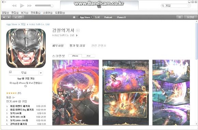Click the 무료 download button
The width and height of the screenshot is (198, 130).
[x=24, y=73]
